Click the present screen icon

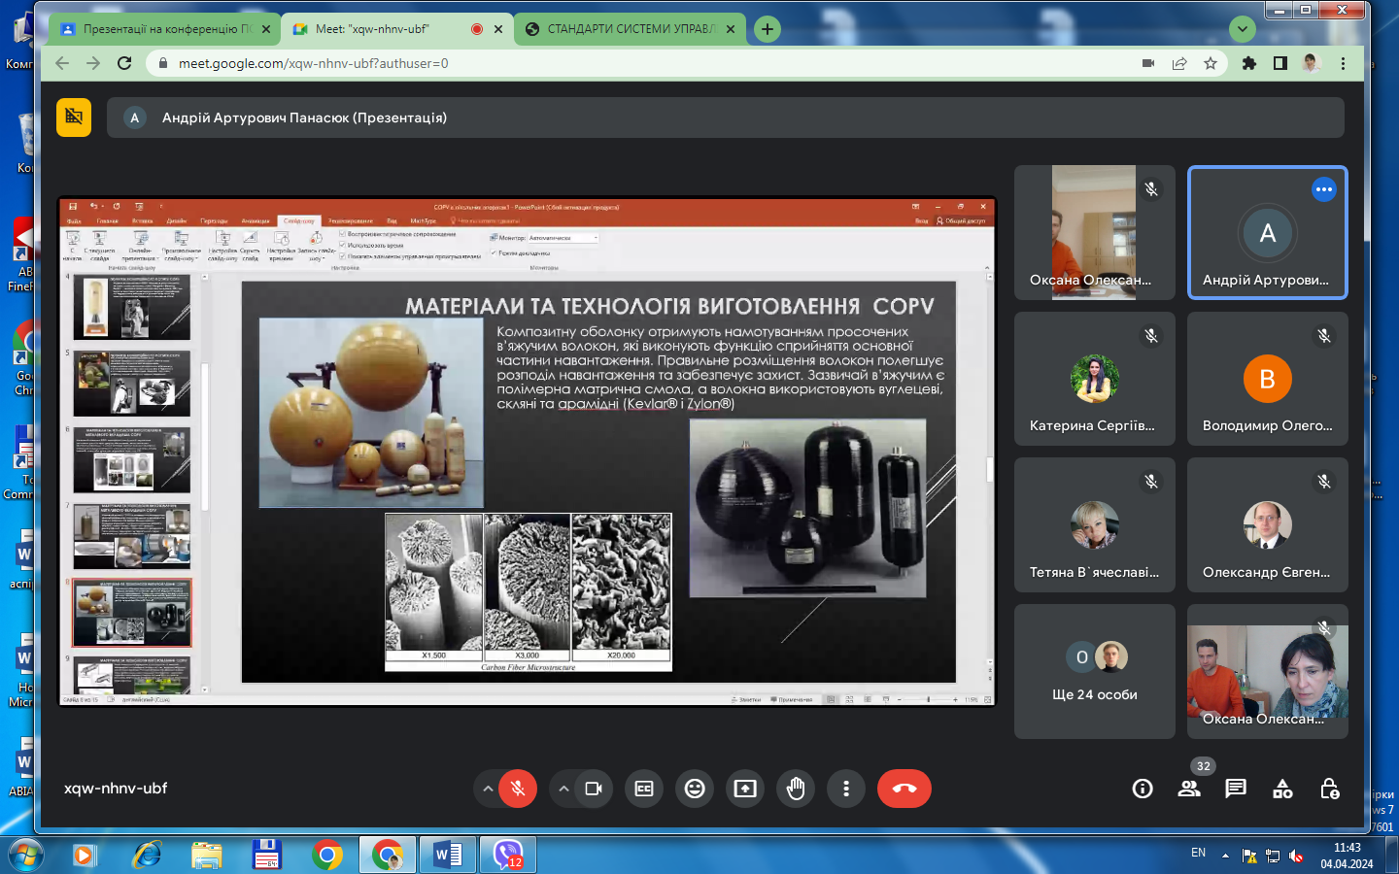[745, 789]
